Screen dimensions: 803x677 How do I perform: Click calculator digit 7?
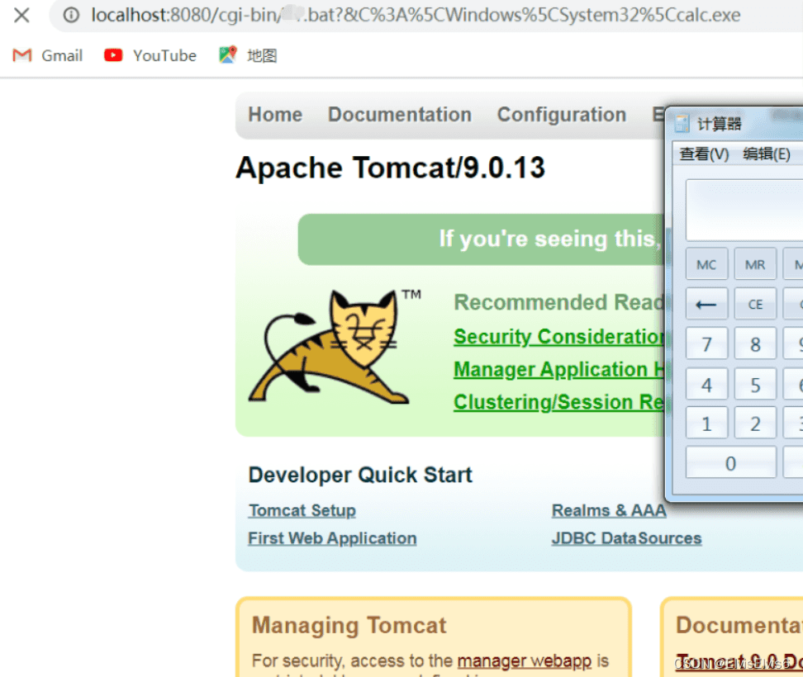tap(706, 344)
